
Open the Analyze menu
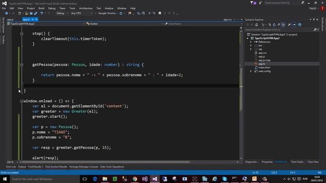(109, 8)
